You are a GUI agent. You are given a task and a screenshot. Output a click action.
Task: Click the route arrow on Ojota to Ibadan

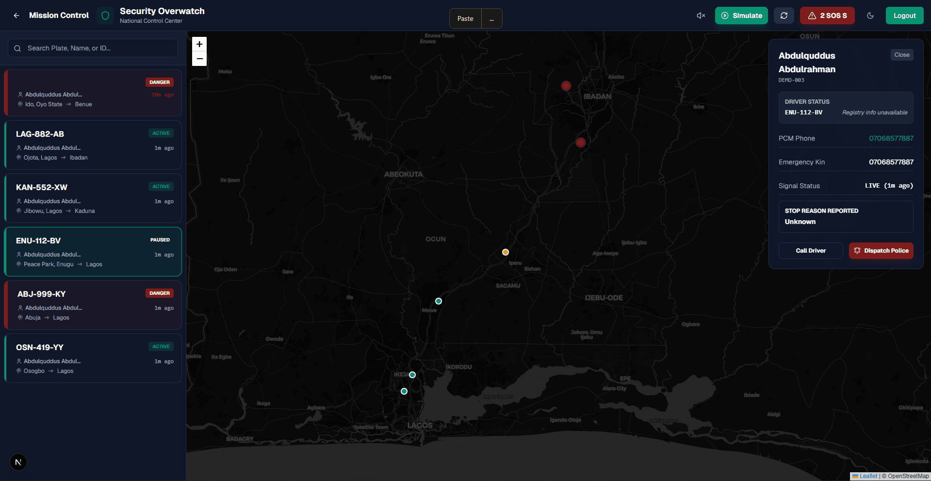pos(64,158)
